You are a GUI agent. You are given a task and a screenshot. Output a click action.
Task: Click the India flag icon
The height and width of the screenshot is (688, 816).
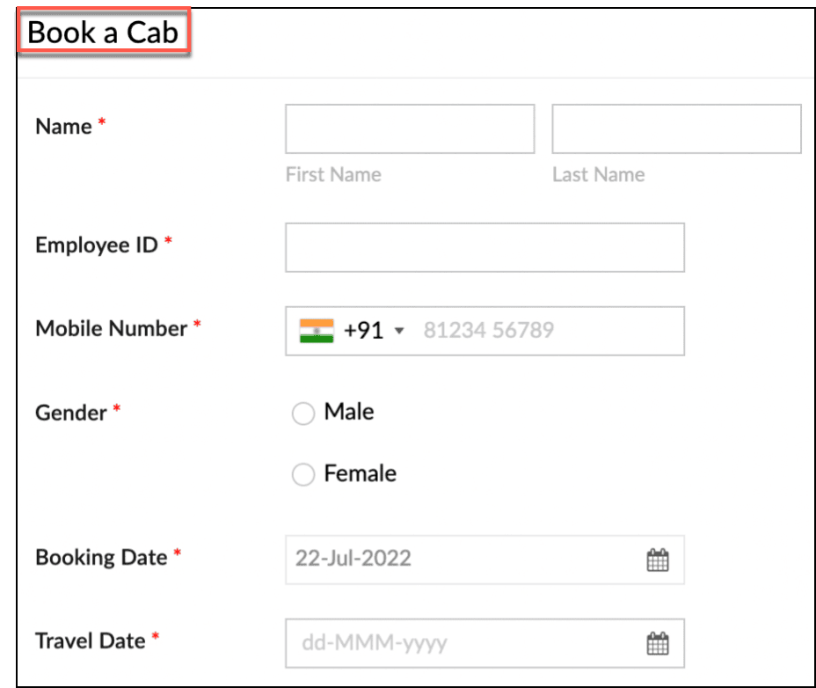317,331
